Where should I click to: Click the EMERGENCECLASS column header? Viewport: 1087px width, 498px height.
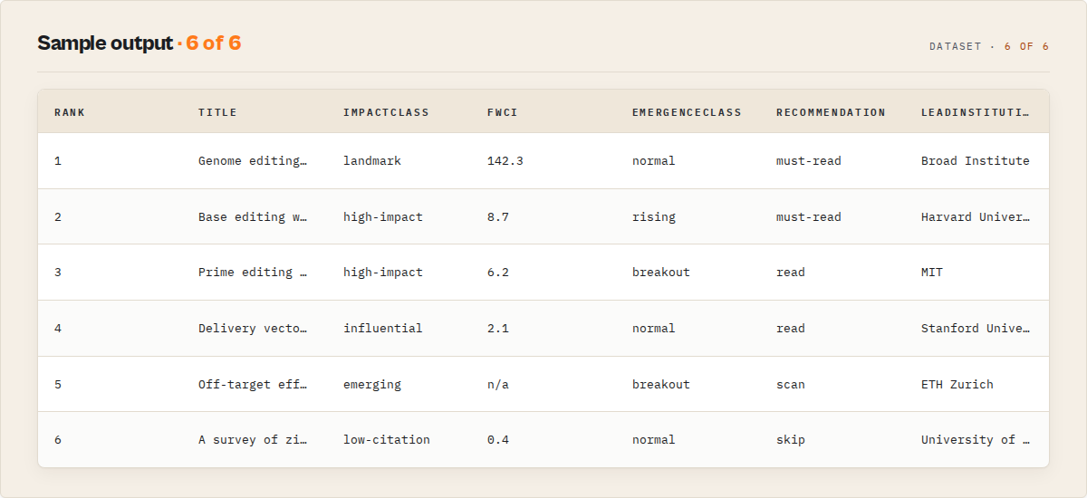(x=687, y=112)
